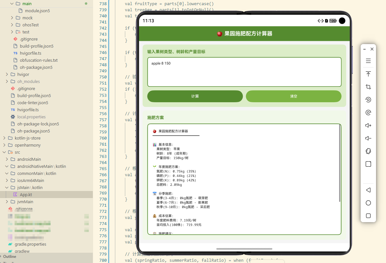Click the scrollbar in 施肥方案 result box

coord(340,163)
